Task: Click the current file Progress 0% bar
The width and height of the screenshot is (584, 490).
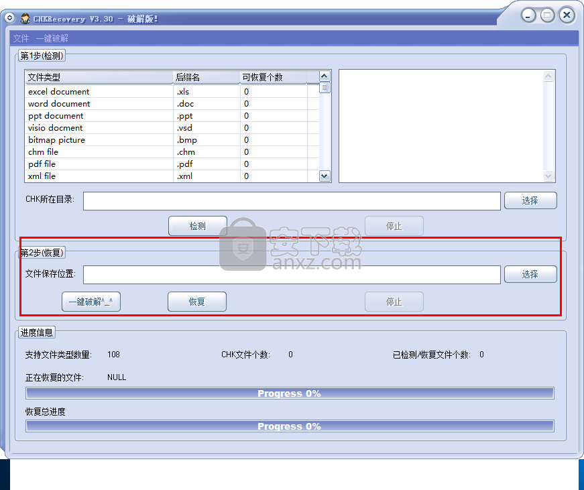Action: point(290,393)
